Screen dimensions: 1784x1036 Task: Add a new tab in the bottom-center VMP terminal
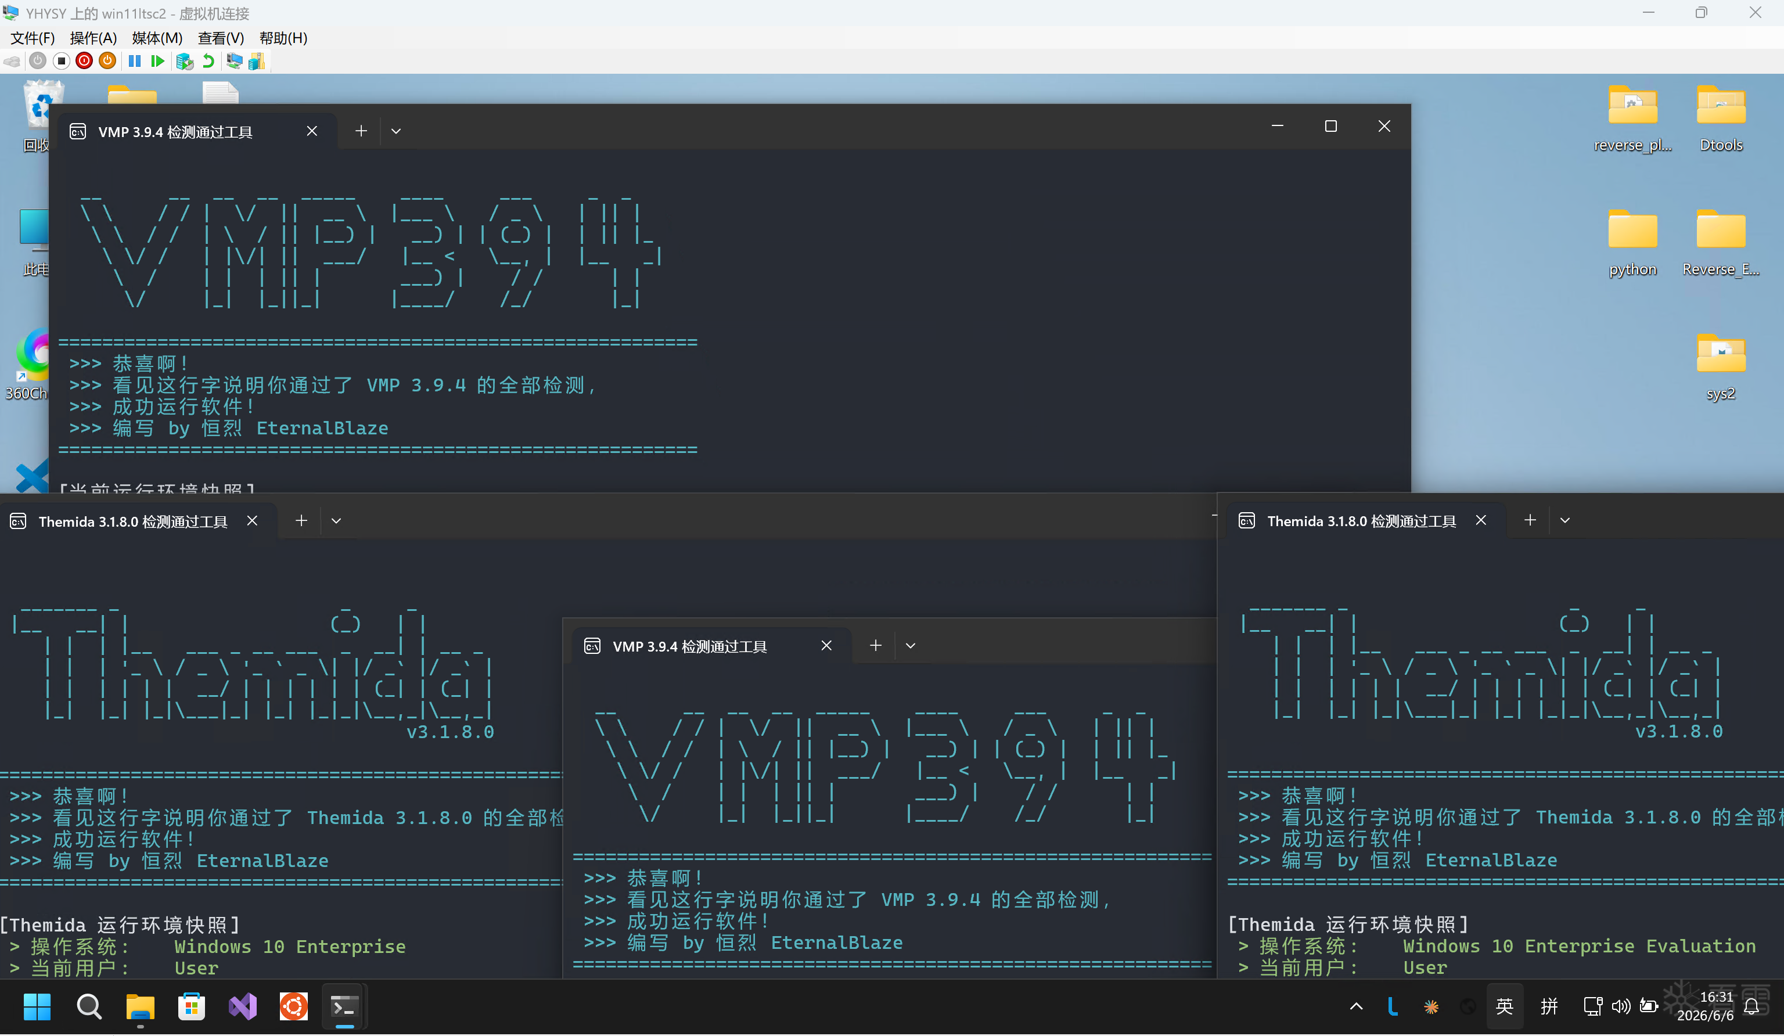coord(876,646)
